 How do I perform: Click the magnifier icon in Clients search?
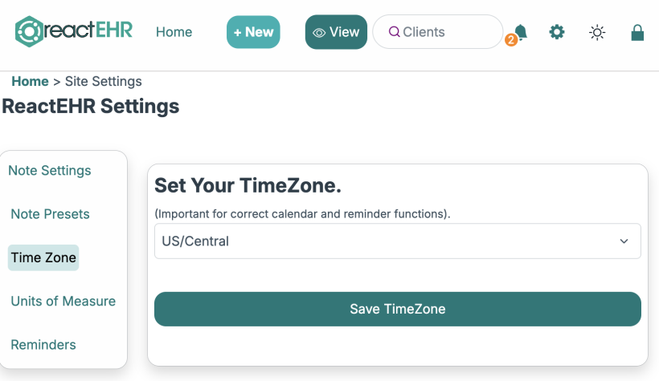pos(394,32)
